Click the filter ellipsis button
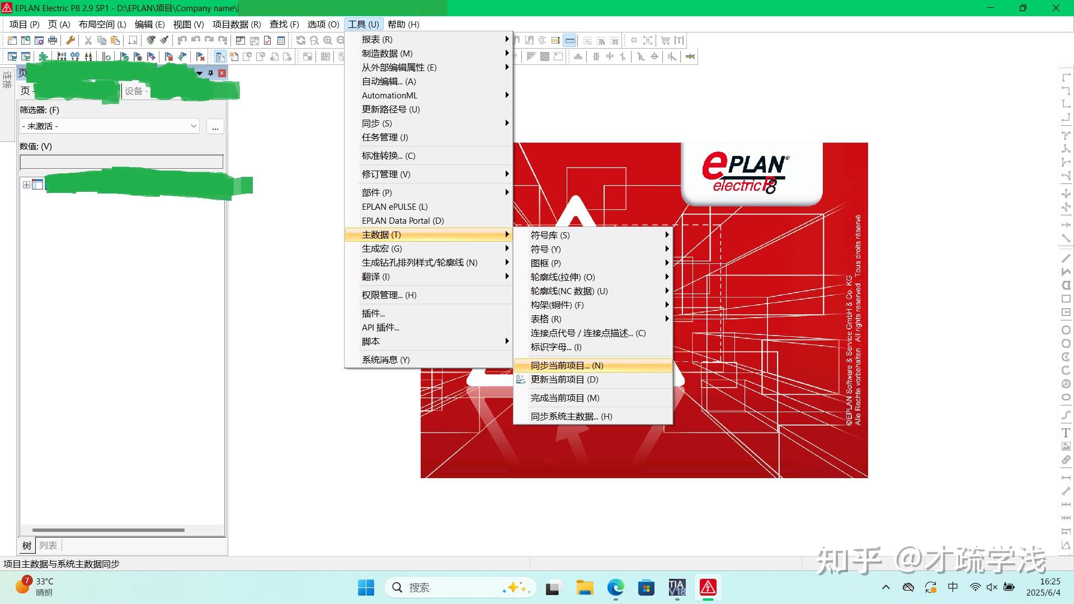The image size is (1074, 604). [x=215, y=127]
